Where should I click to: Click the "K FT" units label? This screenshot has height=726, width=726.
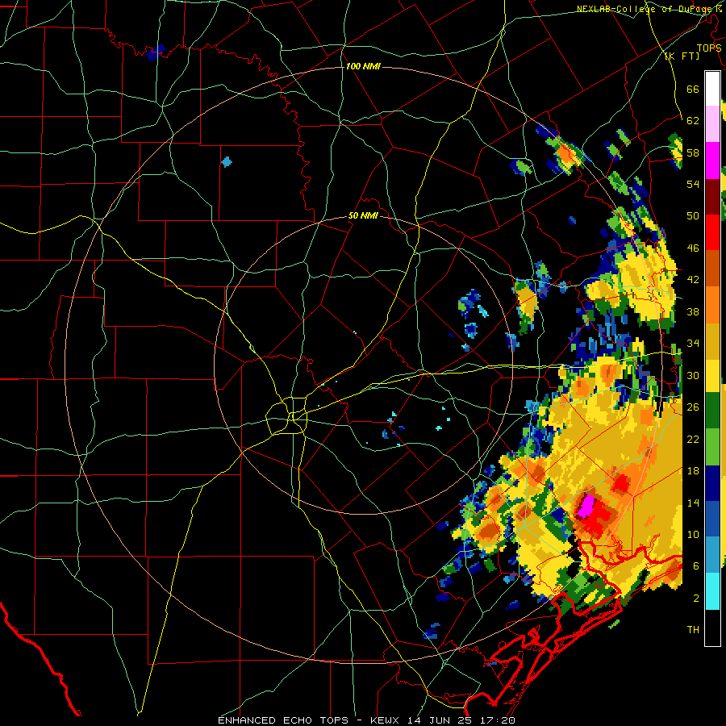point(682,56)
